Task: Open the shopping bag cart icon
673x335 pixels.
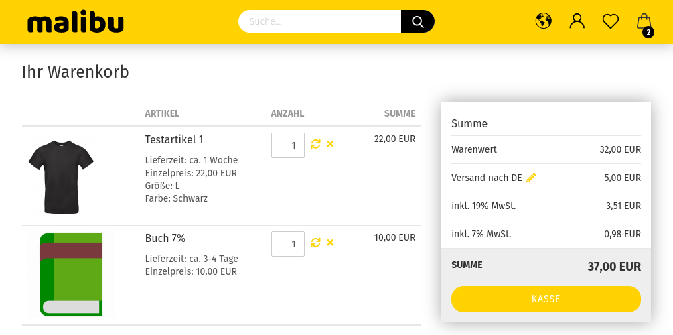Action: click(x=644, y=21)
